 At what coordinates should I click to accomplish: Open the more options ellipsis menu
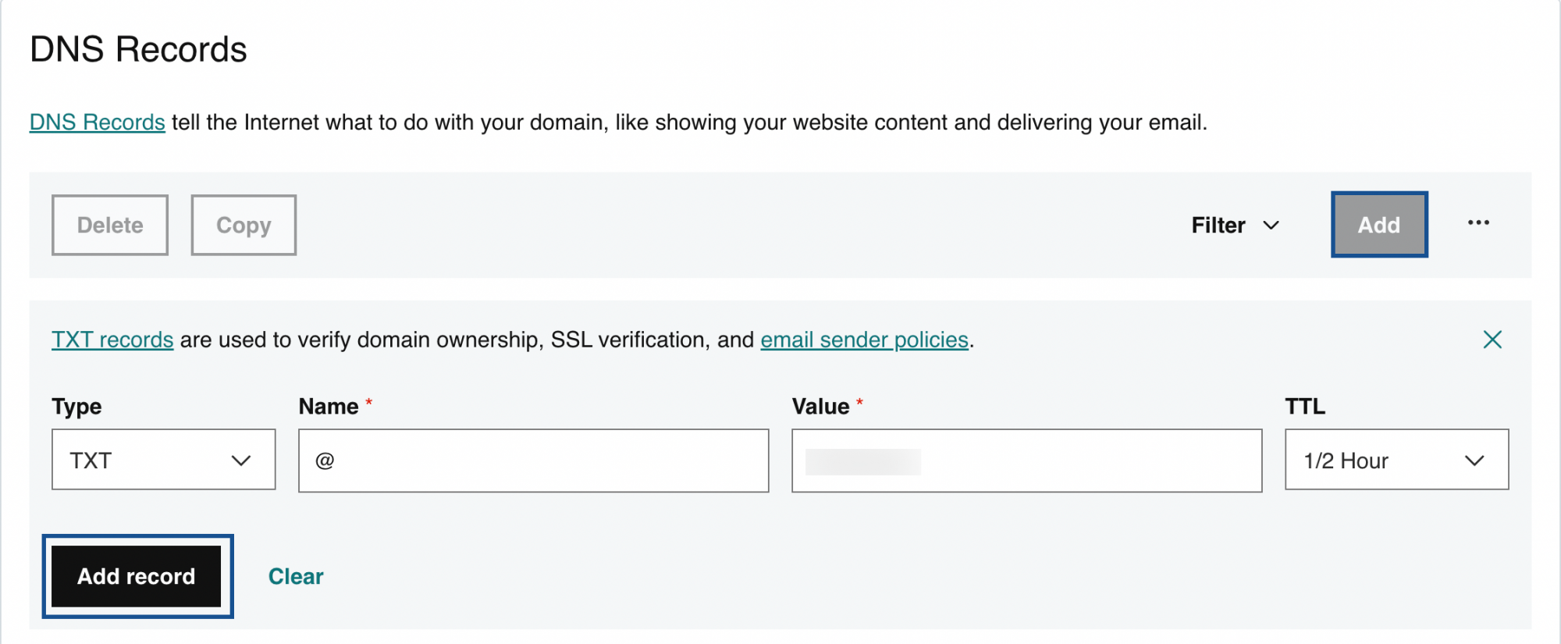pos(1477,224)
